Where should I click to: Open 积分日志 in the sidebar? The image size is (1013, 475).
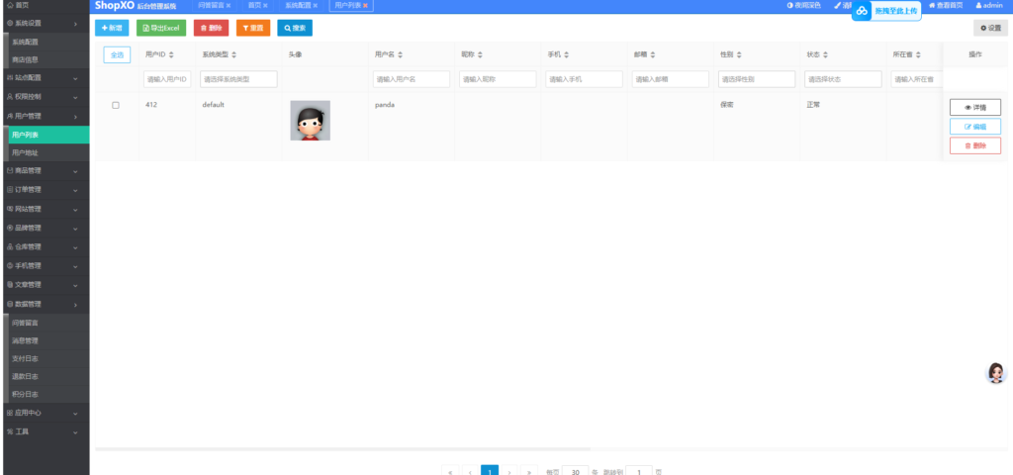49,394
